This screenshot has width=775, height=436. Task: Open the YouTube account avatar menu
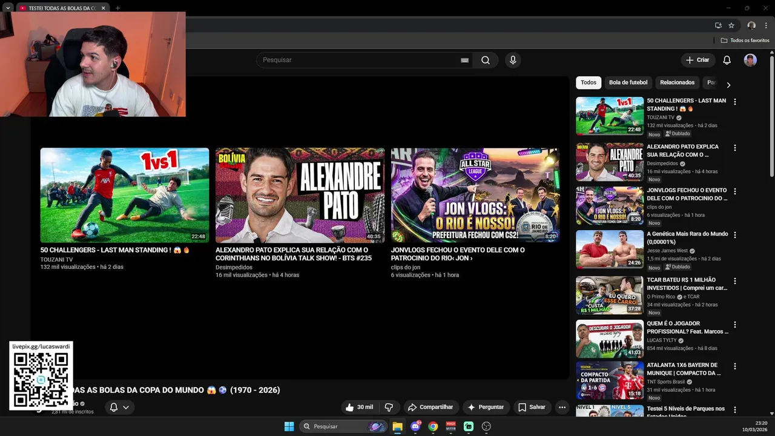point(750,60)
